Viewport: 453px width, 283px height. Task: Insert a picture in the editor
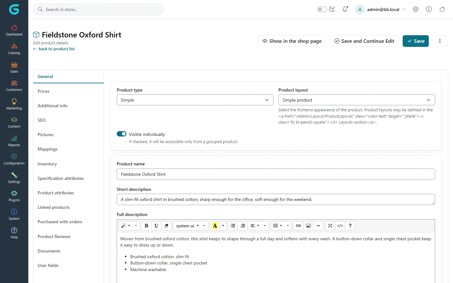308,225
